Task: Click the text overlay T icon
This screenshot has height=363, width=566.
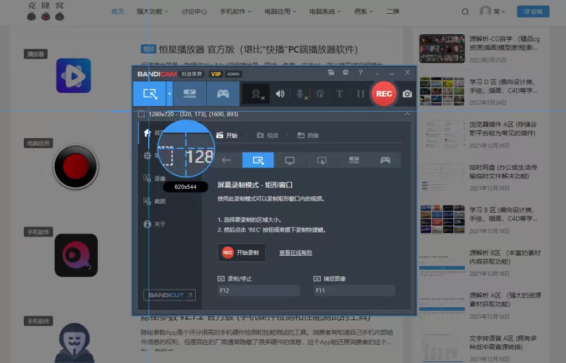Action: pos(340,94)
